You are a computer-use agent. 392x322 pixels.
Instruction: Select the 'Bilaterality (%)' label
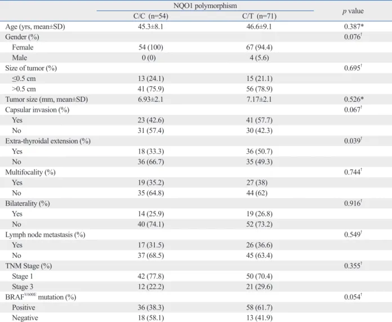coord(28,204)
